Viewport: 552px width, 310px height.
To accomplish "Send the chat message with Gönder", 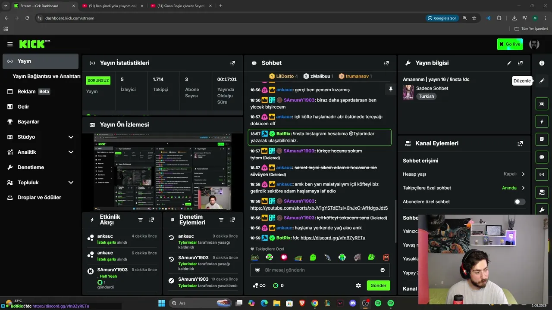I will [378, 285].
